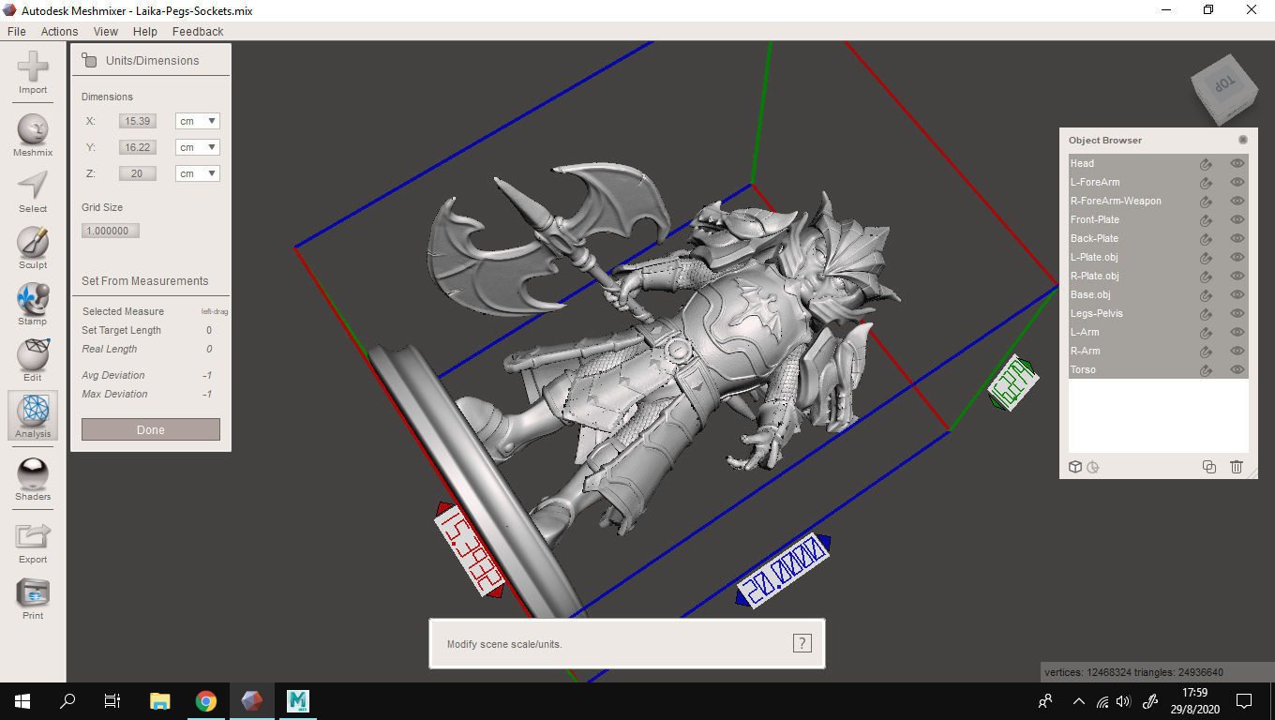Hide the Legs-Pelvis object
The width and height of the screenshot is (1275, 720).
pos(1237,313)
